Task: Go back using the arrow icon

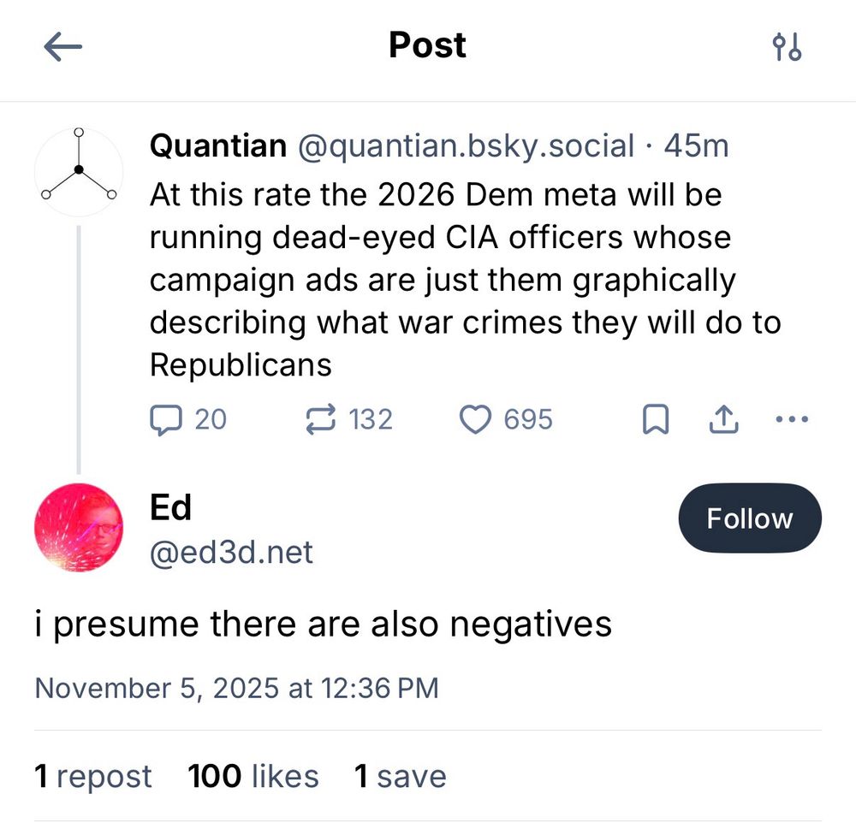Action: 62,47
